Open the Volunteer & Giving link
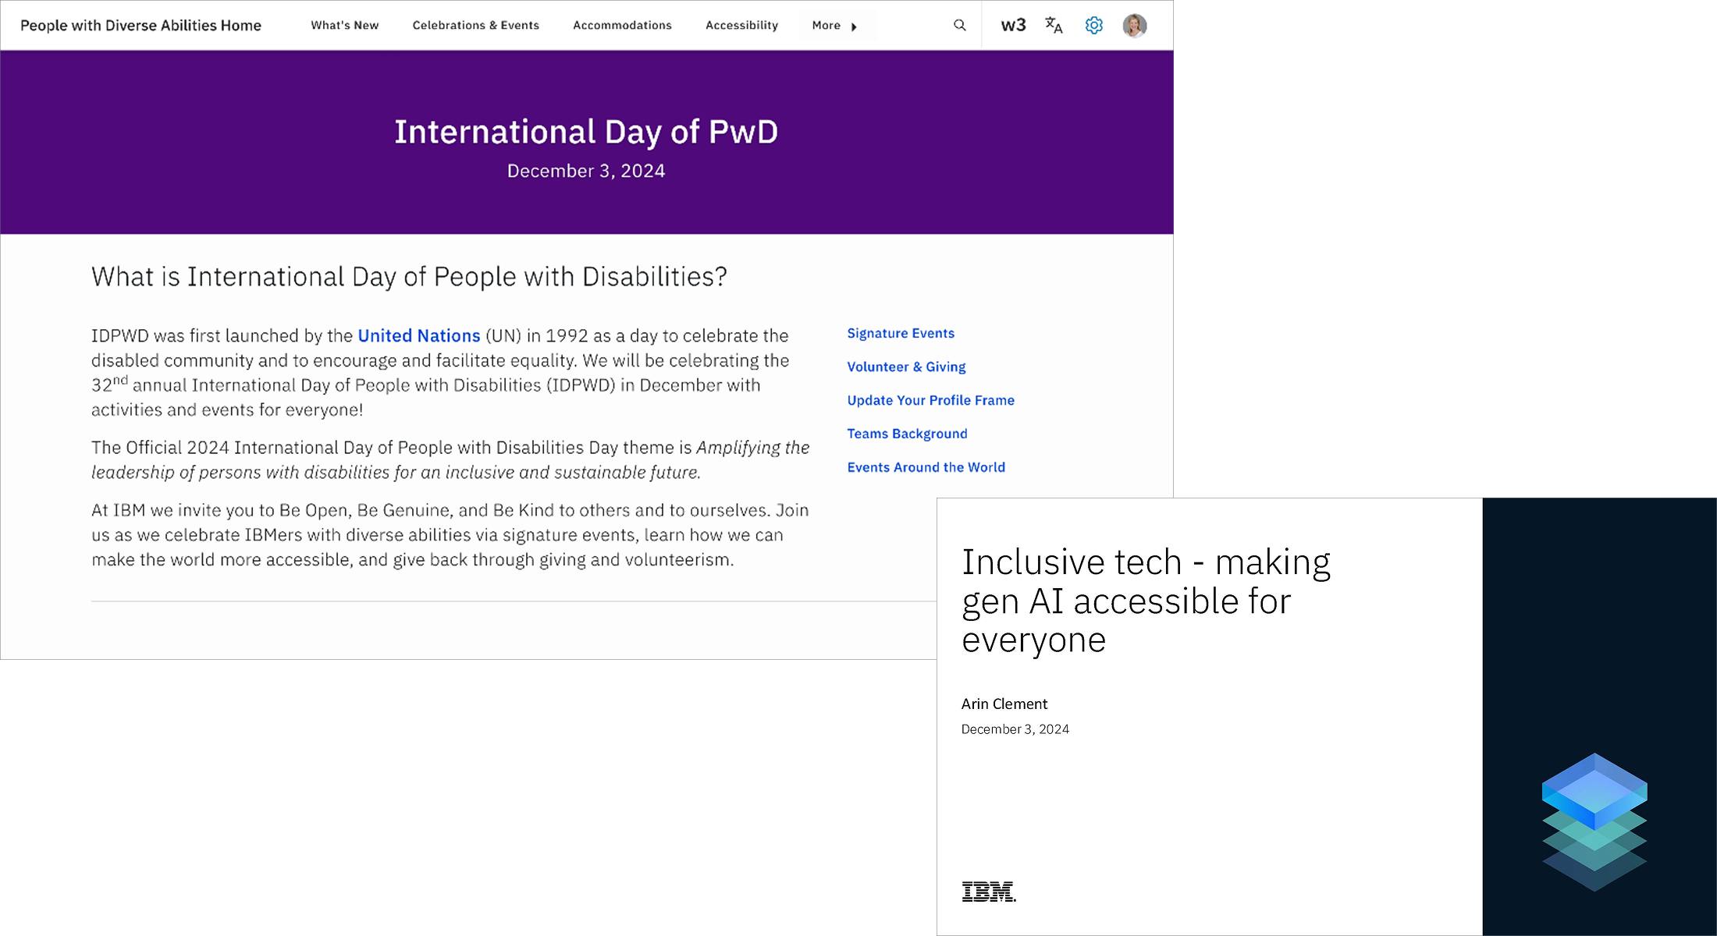The image size is (1717, 936). 906,367
